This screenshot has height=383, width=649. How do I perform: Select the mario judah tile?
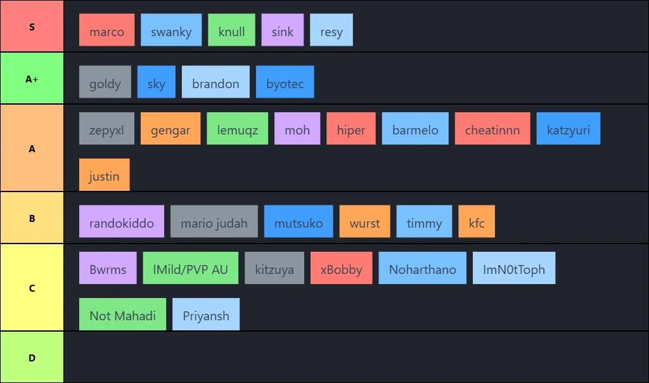tap(214, 222)
